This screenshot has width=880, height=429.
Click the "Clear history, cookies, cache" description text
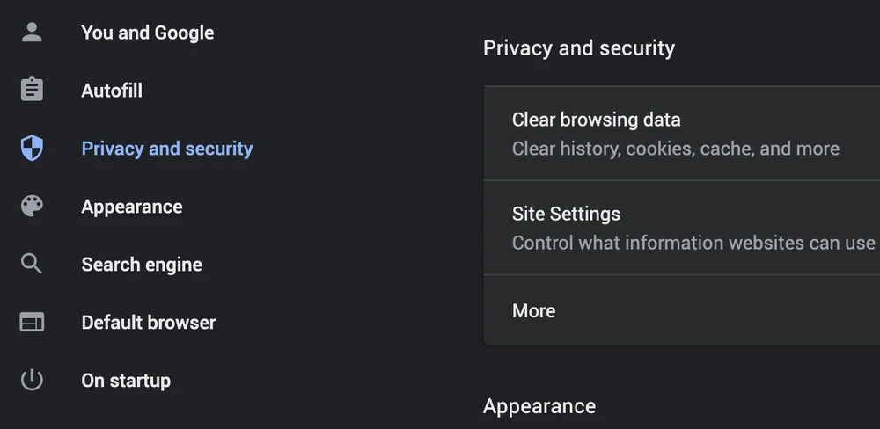[675, 149]
